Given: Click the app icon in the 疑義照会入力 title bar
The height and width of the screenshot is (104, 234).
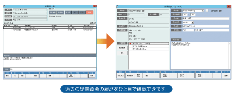Looking at the screenshot, I should [118, 6].
